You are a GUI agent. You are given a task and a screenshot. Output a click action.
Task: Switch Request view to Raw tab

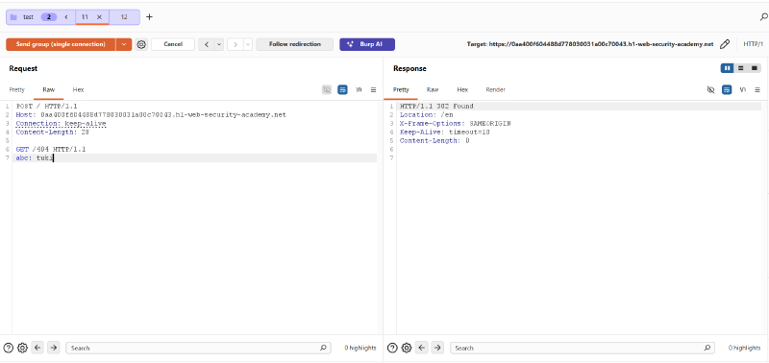point(49,90)
